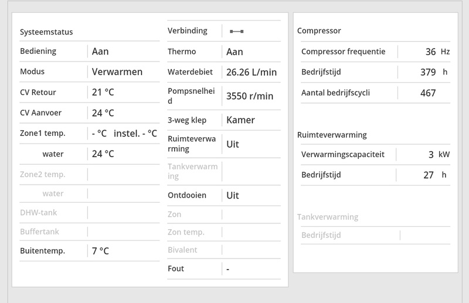Click the CV Retour label
This screenshot has height=303, width=469.
[38, 93]
